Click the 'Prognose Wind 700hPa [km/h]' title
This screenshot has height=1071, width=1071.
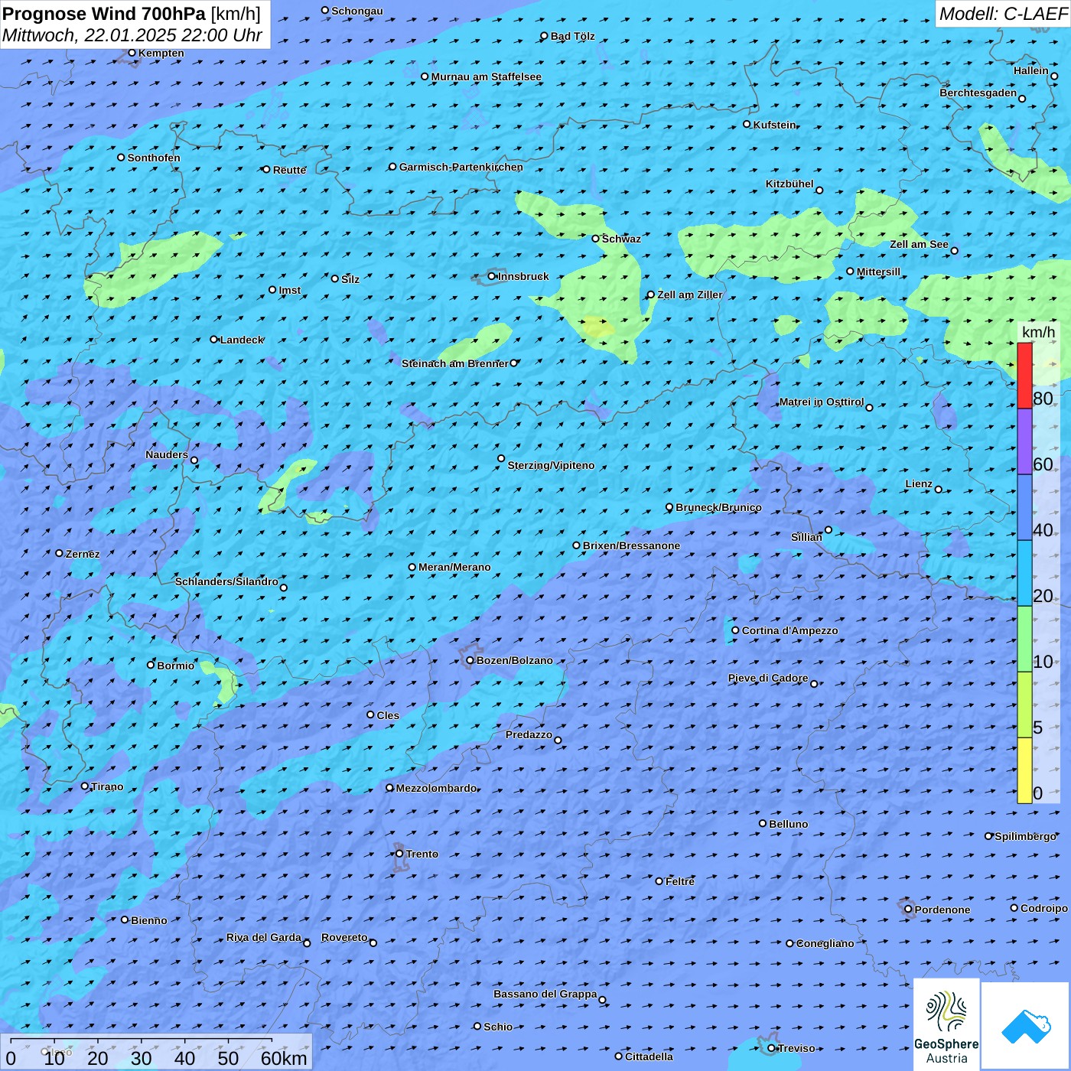[132, 14]
